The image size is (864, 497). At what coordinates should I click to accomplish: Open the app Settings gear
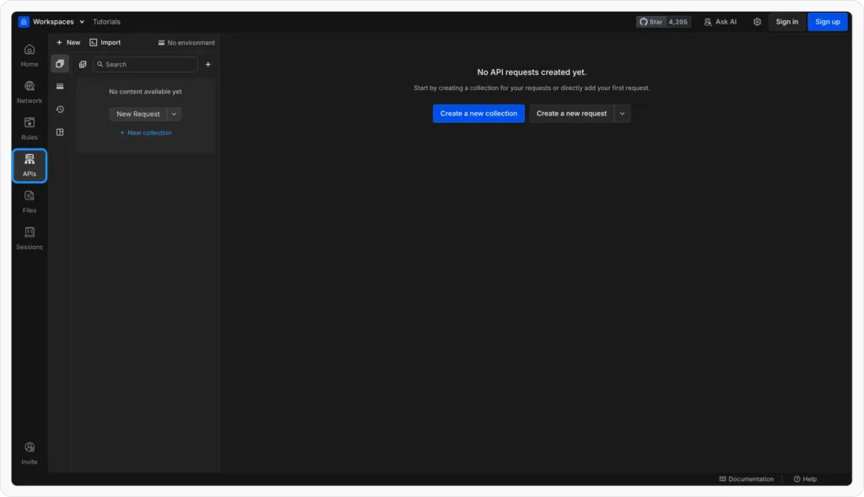757,21
